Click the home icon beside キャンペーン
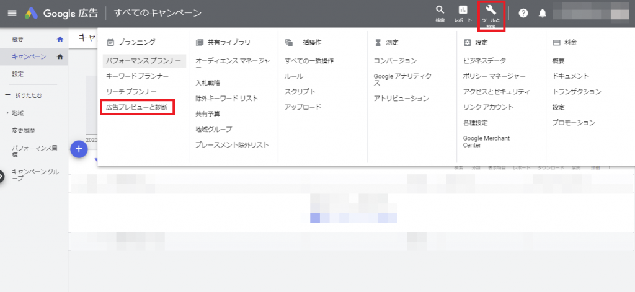Image resolution: width=635 pixels, height=292 pixels. [x=60, y=56]
